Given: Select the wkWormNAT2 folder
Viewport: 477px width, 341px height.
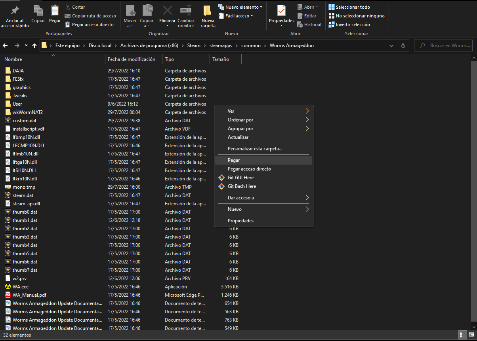Looking at the screenshot, I should tap(28, 112).
